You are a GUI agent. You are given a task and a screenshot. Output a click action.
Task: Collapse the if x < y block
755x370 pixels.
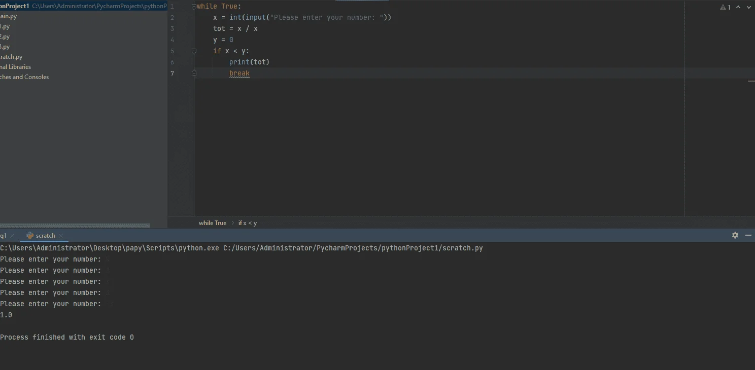tap(194, 51)
